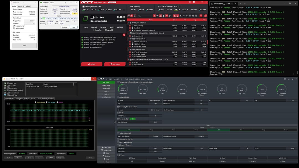Toggle the green OC switch in Cores Section

133,119
